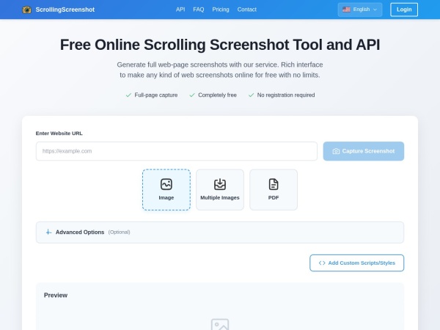Click the 'Full-page capture' feature text

[156, 95]
